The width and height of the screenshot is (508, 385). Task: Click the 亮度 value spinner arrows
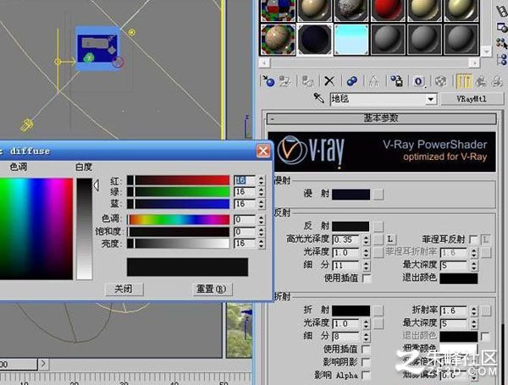261,244
